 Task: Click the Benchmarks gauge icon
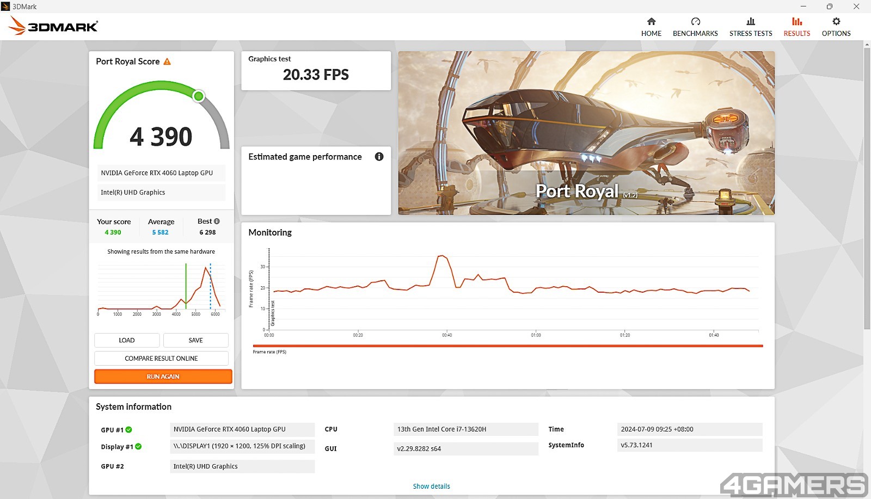coord(695,21)
